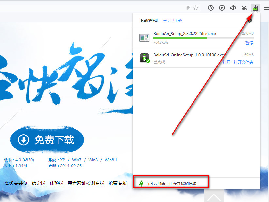Click the BaiduAn_Setup download progress bar

click(x=203, y=38)
